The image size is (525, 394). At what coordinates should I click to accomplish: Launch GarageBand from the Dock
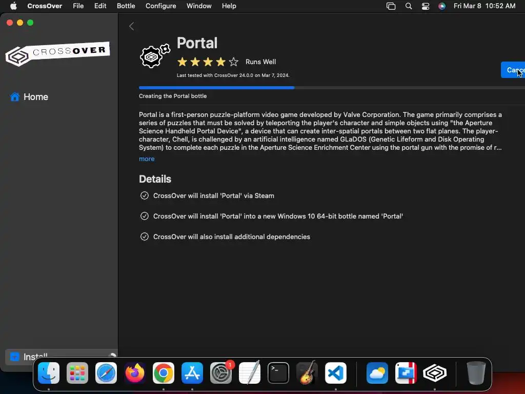click(307, 372)
